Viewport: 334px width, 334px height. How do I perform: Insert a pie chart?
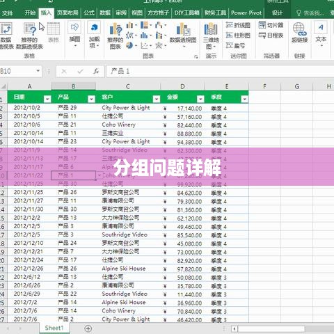[129, 45]
